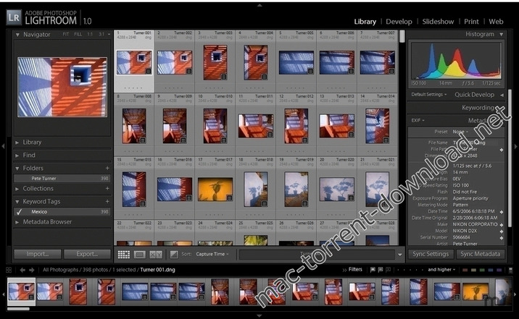Expand the Find panel
This screenshot has height=319, width=519.
pos(17,156)
